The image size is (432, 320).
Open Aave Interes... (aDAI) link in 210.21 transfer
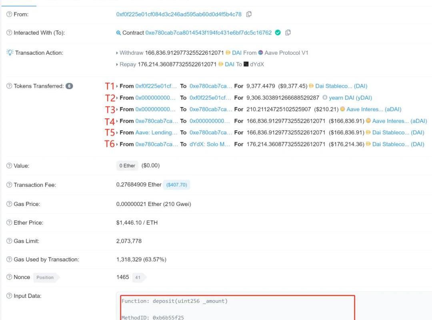(374, 109)
